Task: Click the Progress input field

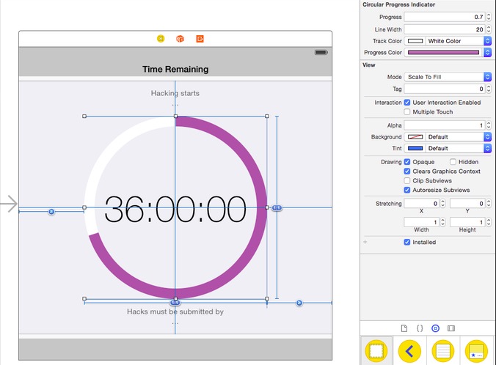Action: click(x=445, y=17)
